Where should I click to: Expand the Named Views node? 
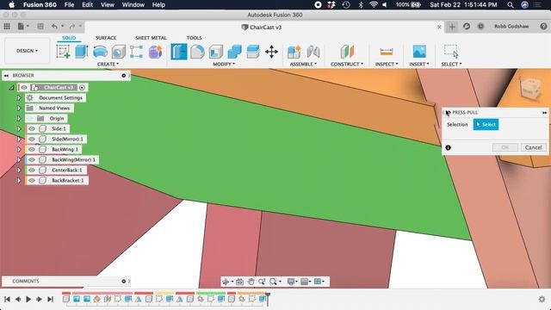tap(19, 108)
